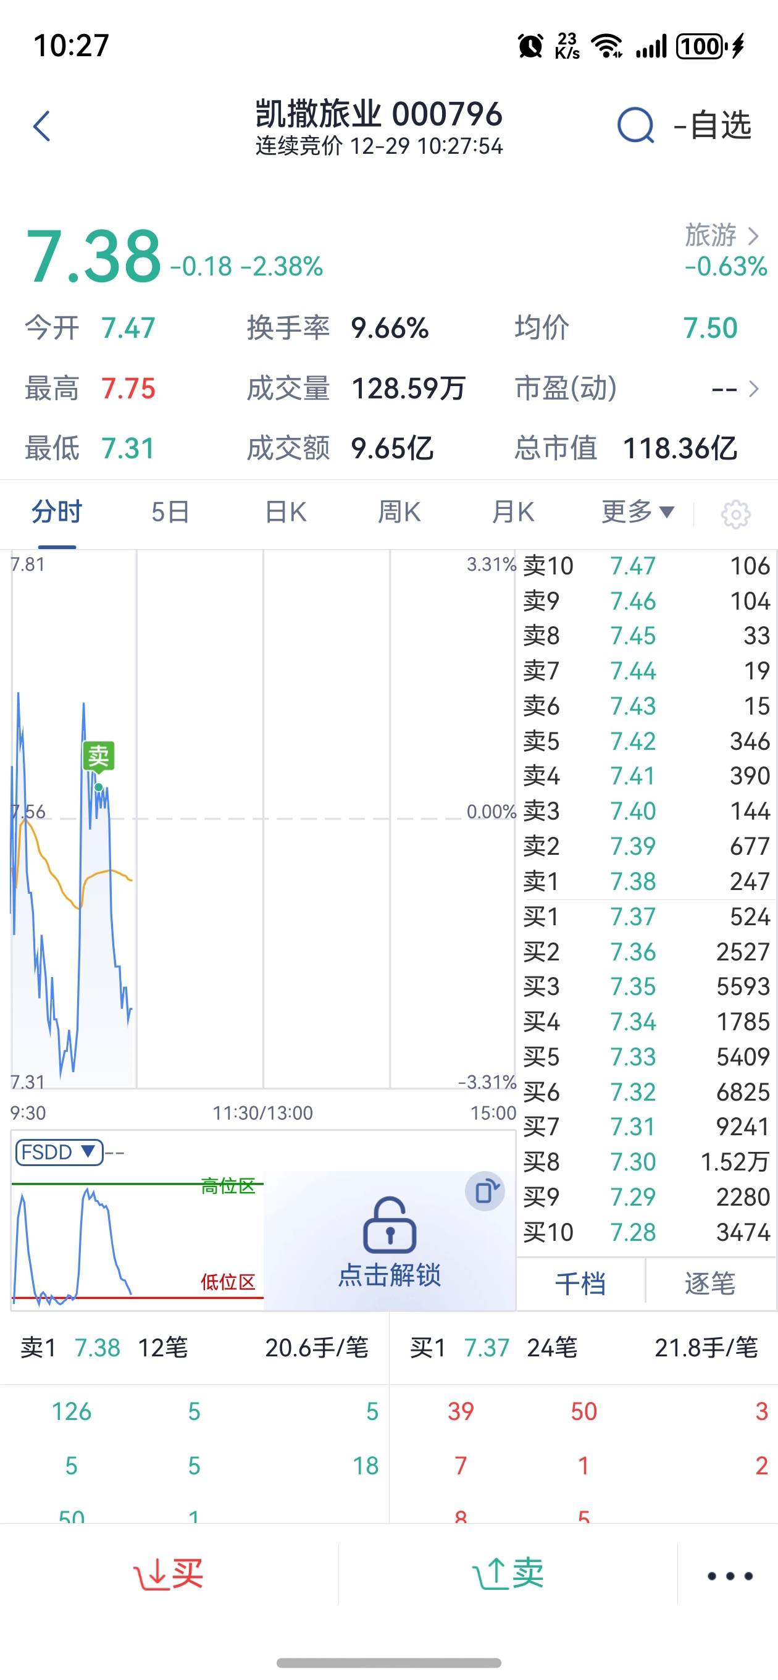Open the three-dot more options menu
Screen dimensions: 778x1680
click(730, 1576)
